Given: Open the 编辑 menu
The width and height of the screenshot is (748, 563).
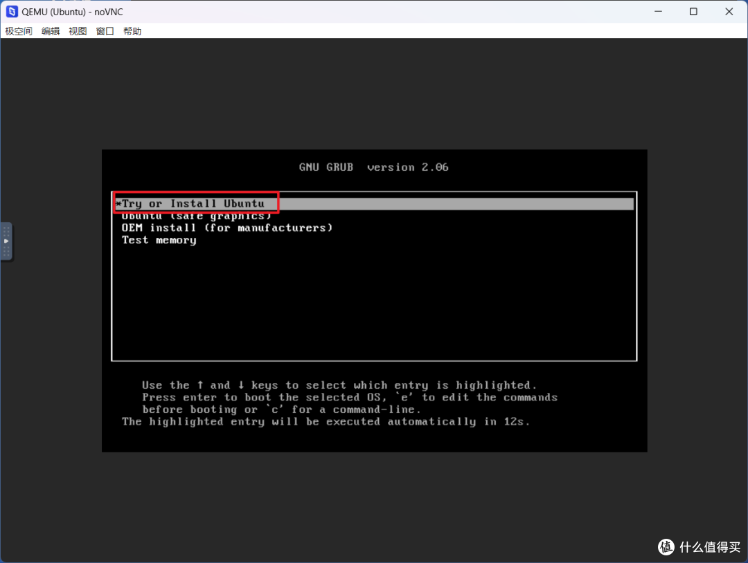Looking at the screenshot, I should click(51, 31).
